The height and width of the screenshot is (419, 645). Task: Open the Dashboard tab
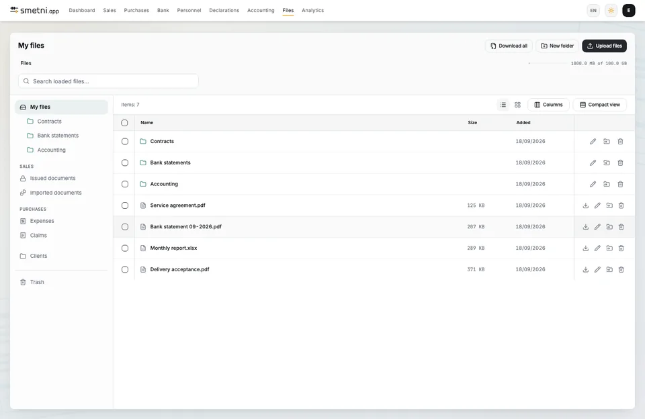(x=82, y=10)
